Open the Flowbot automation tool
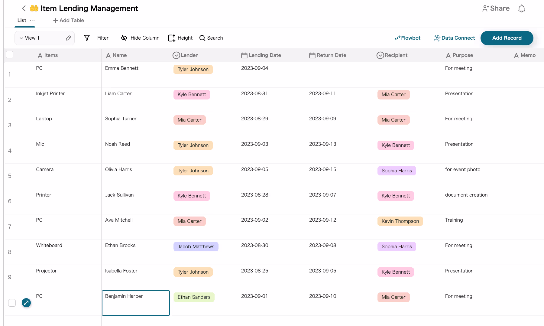Screen dimensions: 544x326 pyautogui.click(x=407, y=38)
